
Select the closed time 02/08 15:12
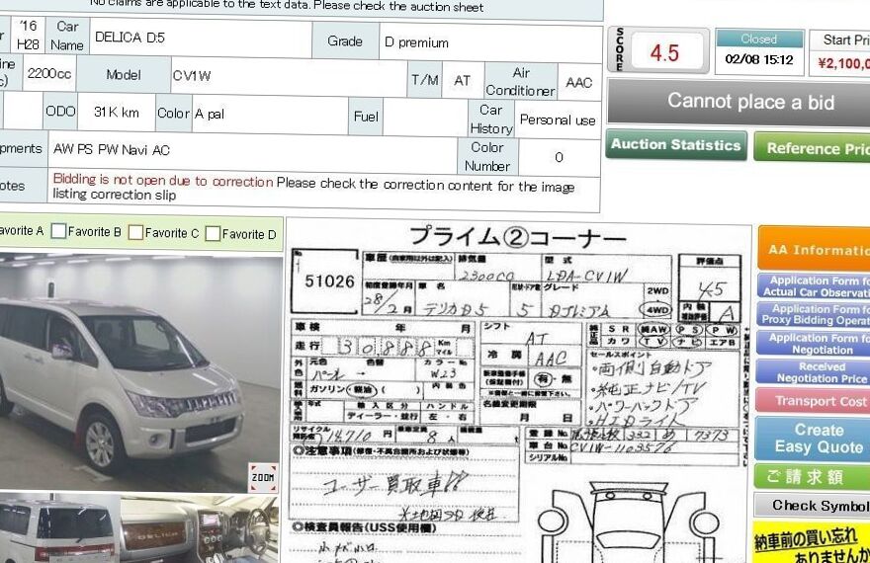(758, 60)
